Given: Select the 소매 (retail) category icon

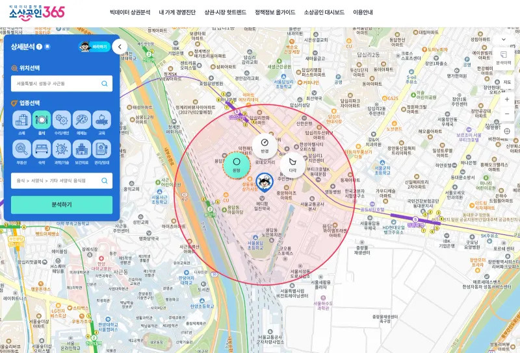Looking at the screenshot, I should click(x=21, y=120).
